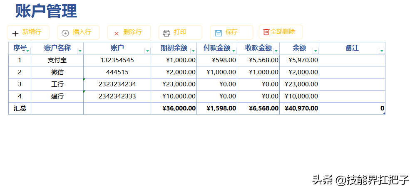Select total balance ¥40,970.00
415x191 pixels.
click(x=299, y=108)
